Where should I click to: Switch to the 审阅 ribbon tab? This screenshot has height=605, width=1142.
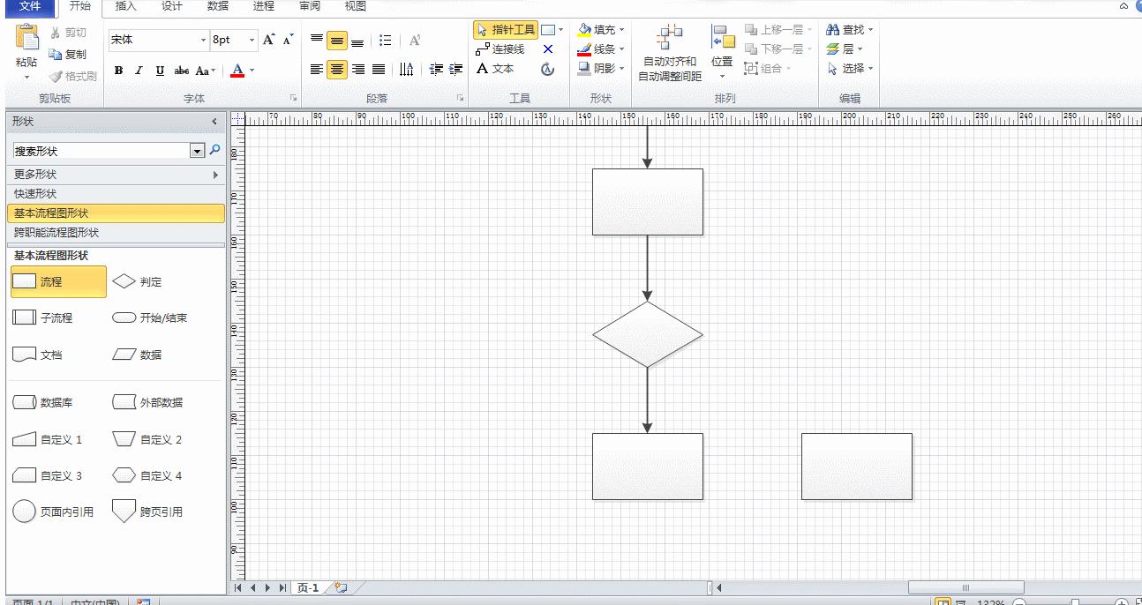click(x=310, y=6)
